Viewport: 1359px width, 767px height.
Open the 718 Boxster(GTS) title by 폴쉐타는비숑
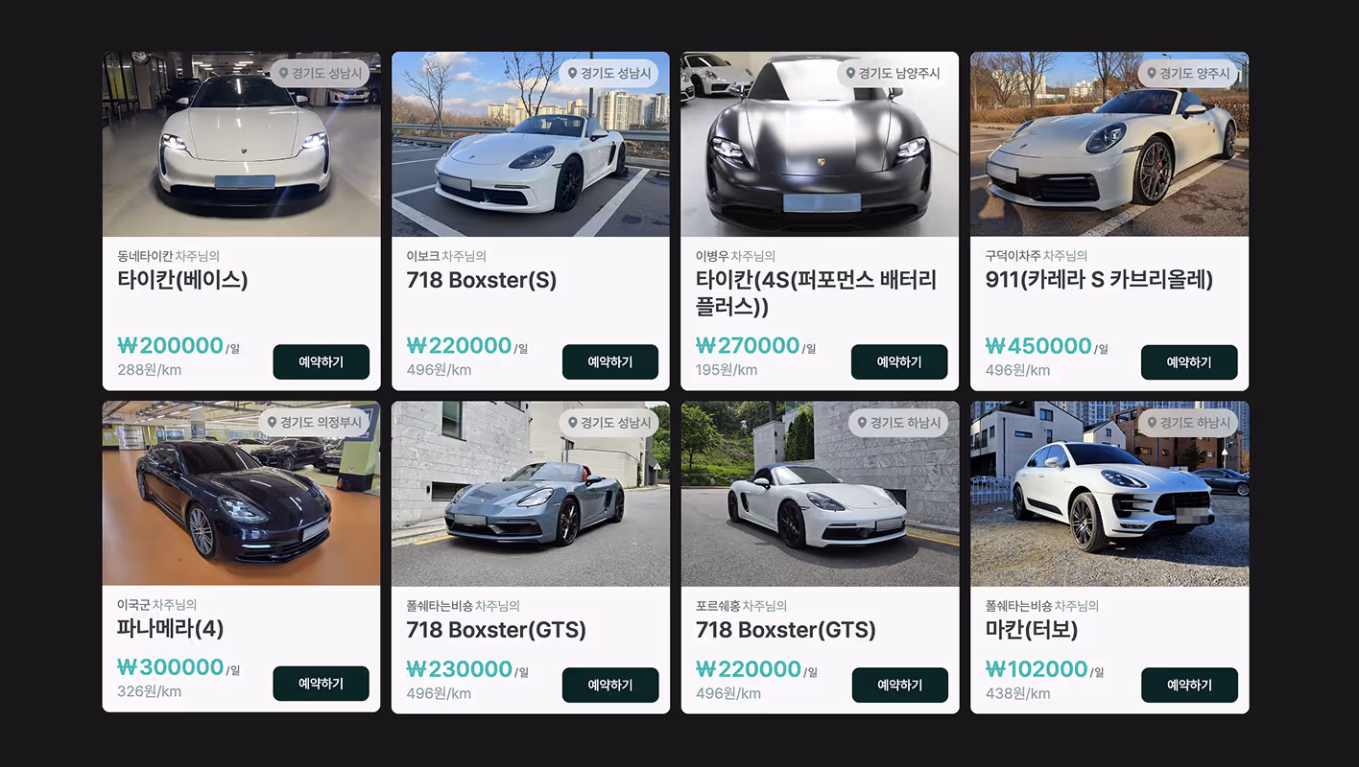click(x=496, y=630)
